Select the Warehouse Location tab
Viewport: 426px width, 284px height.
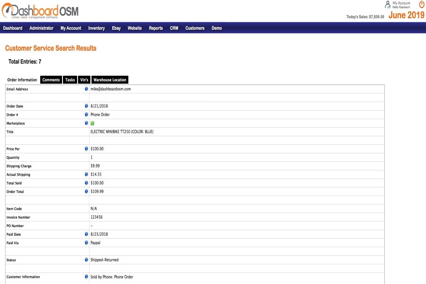tap(109, 80)
